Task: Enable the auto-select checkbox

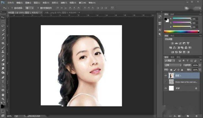Action: 12,8
